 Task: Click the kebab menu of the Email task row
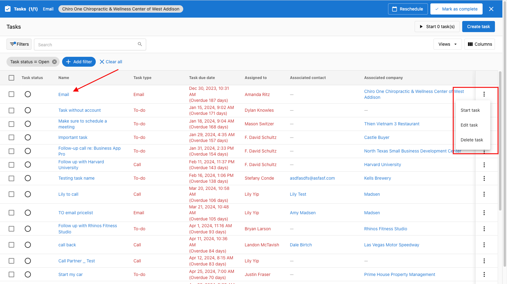pos(484,94)
